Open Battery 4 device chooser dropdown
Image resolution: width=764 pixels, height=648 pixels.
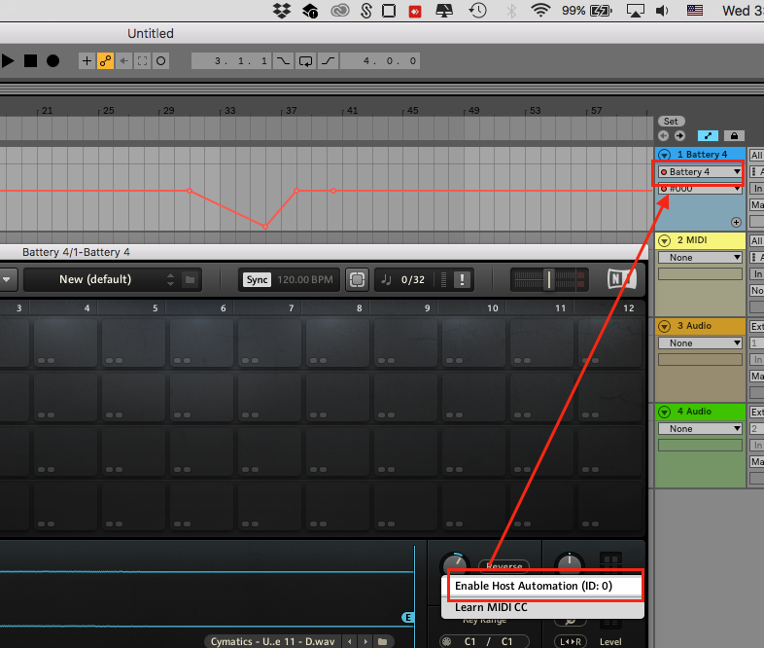click(x=700, y=171)
